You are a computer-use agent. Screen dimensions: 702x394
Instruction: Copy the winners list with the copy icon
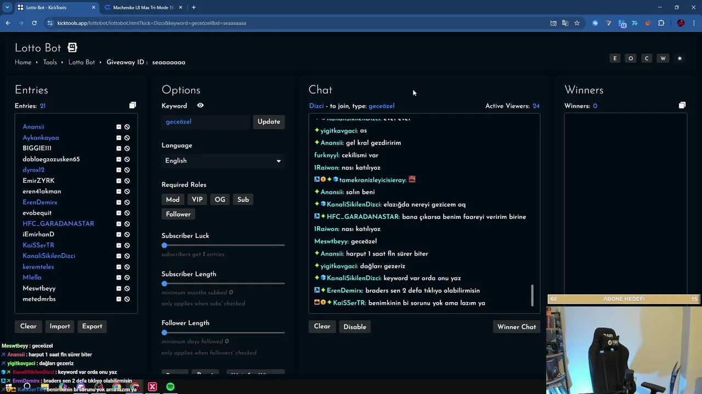tap(682, 105)
